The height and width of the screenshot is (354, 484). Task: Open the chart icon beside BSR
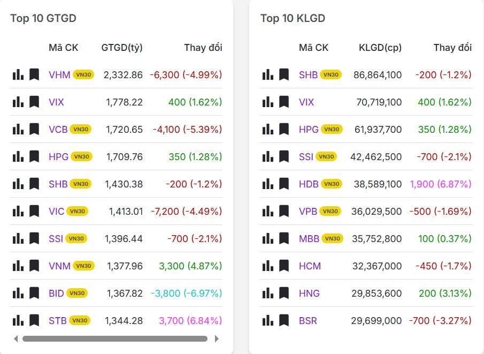click(267, 320)
